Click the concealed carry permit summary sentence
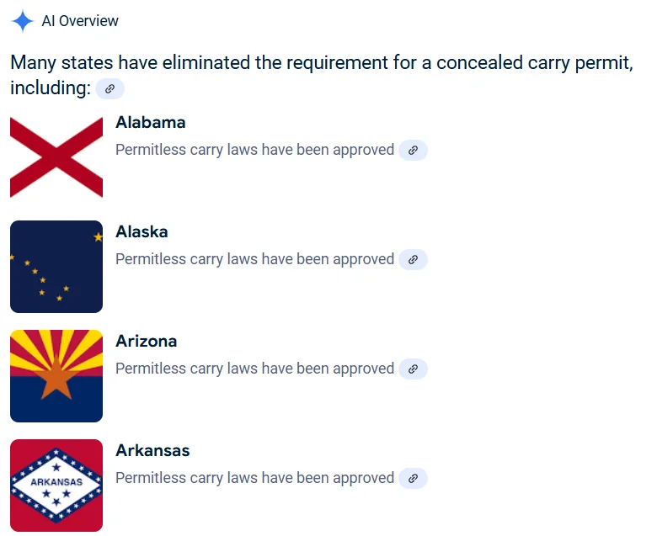Viewport: 657px width, 536px height. tap(322, 76)
